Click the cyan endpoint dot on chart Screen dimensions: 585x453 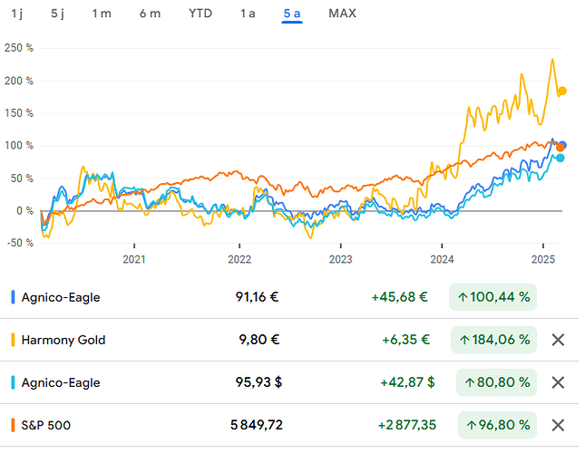560,158
